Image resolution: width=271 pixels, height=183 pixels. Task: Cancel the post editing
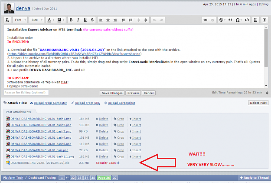pos(149,93)
